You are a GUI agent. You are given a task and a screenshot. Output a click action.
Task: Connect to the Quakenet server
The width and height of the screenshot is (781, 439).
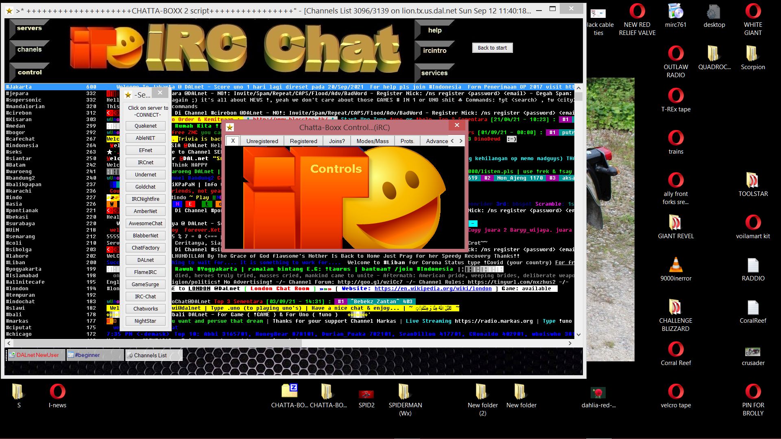(x=146, y=126)
